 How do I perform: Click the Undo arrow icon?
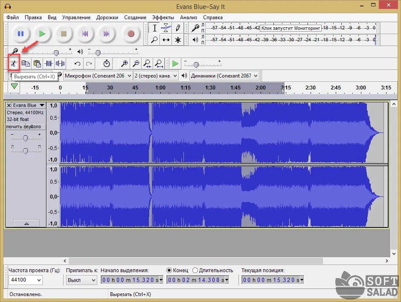point(77,63)
